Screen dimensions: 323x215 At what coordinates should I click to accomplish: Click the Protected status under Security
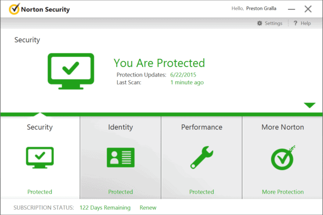click(x=40, y=192)
